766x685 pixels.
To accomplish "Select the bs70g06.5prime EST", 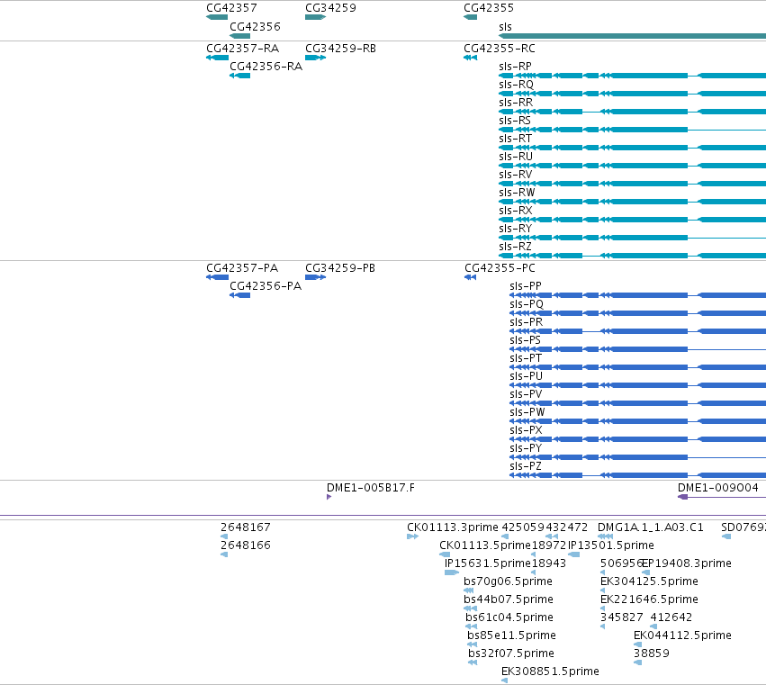I will 469,590.
